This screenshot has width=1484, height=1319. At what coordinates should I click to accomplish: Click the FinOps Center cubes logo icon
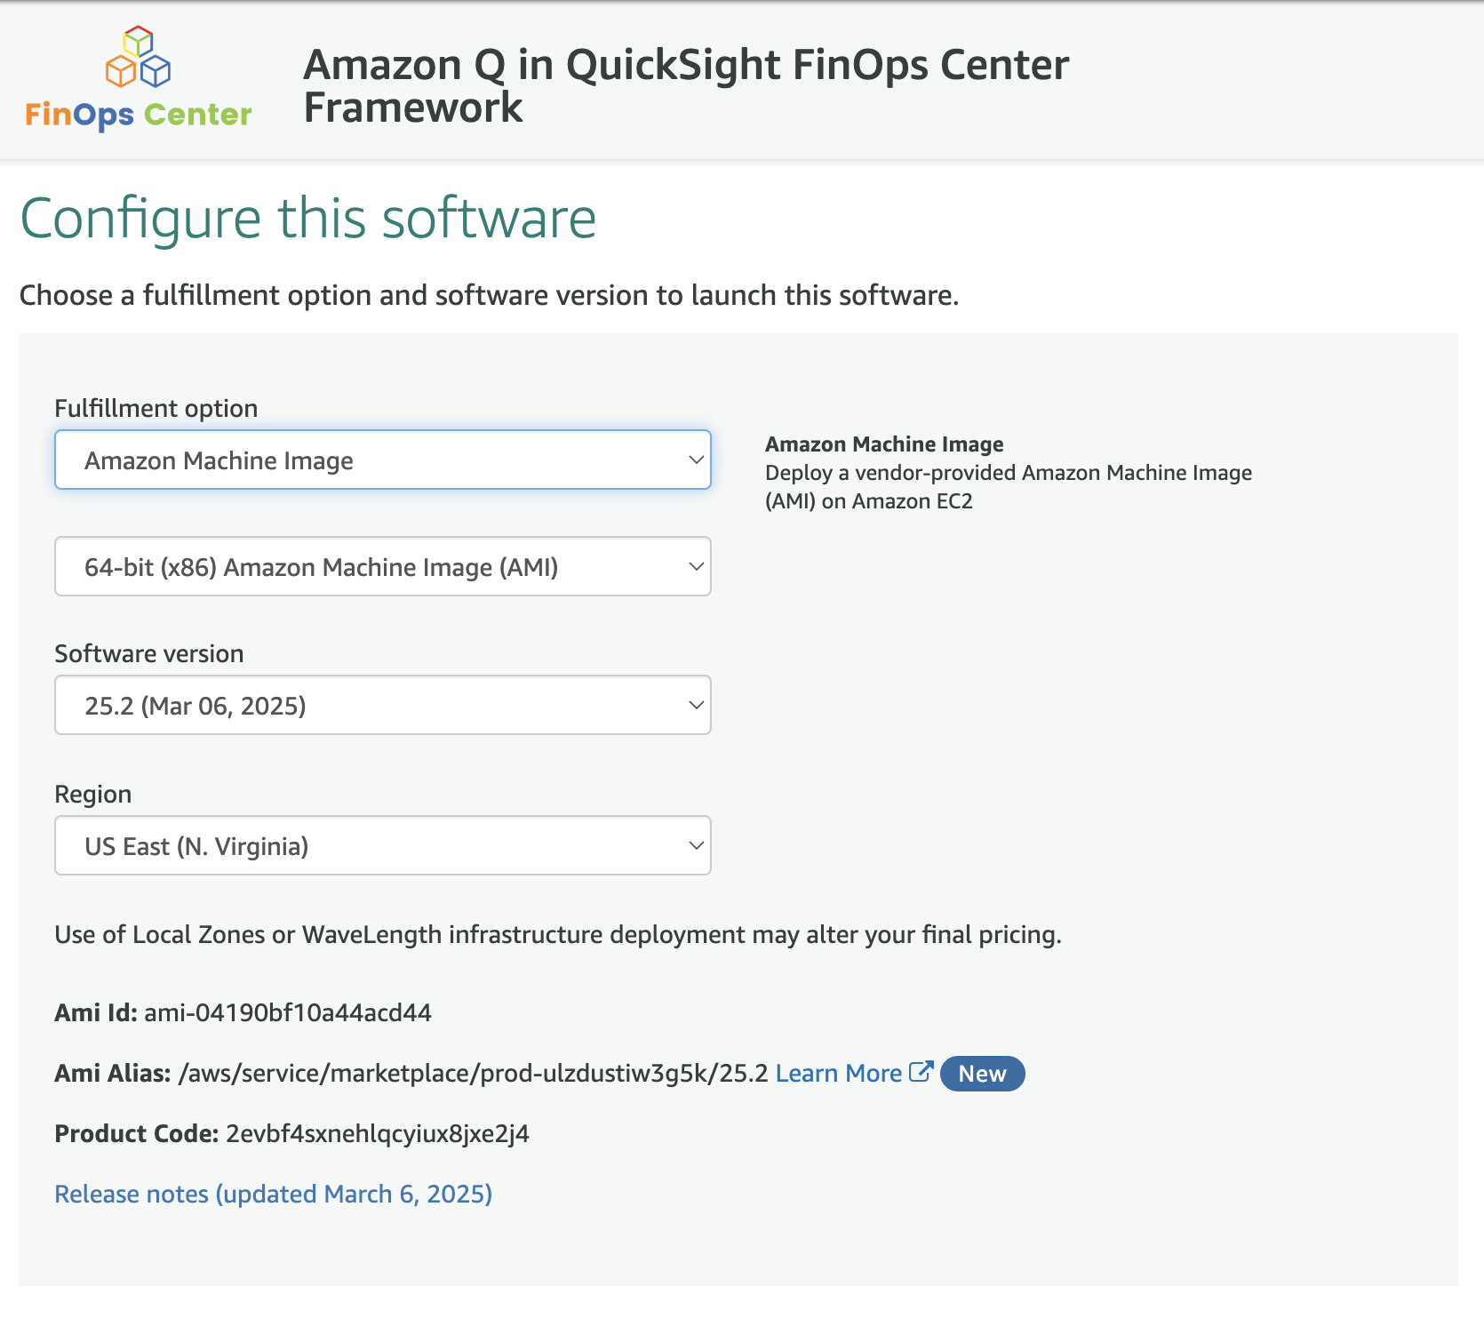click(x=138, y=57)
